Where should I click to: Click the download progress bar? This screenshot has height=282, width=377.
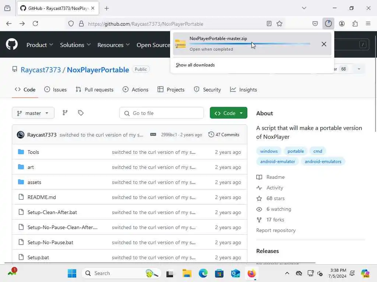point(250,44)
